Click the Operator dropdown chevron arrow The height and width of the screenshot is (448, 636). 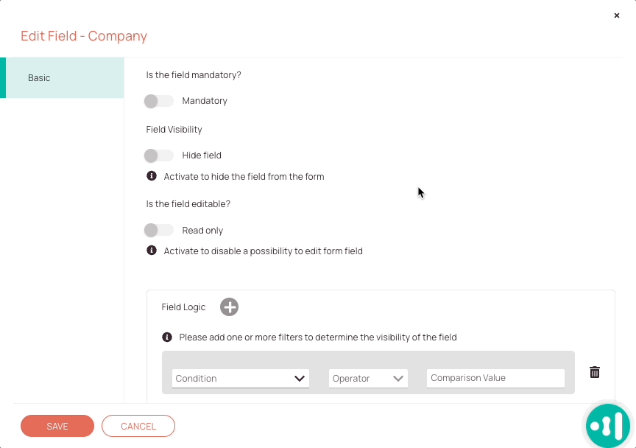tap(398, 379)
